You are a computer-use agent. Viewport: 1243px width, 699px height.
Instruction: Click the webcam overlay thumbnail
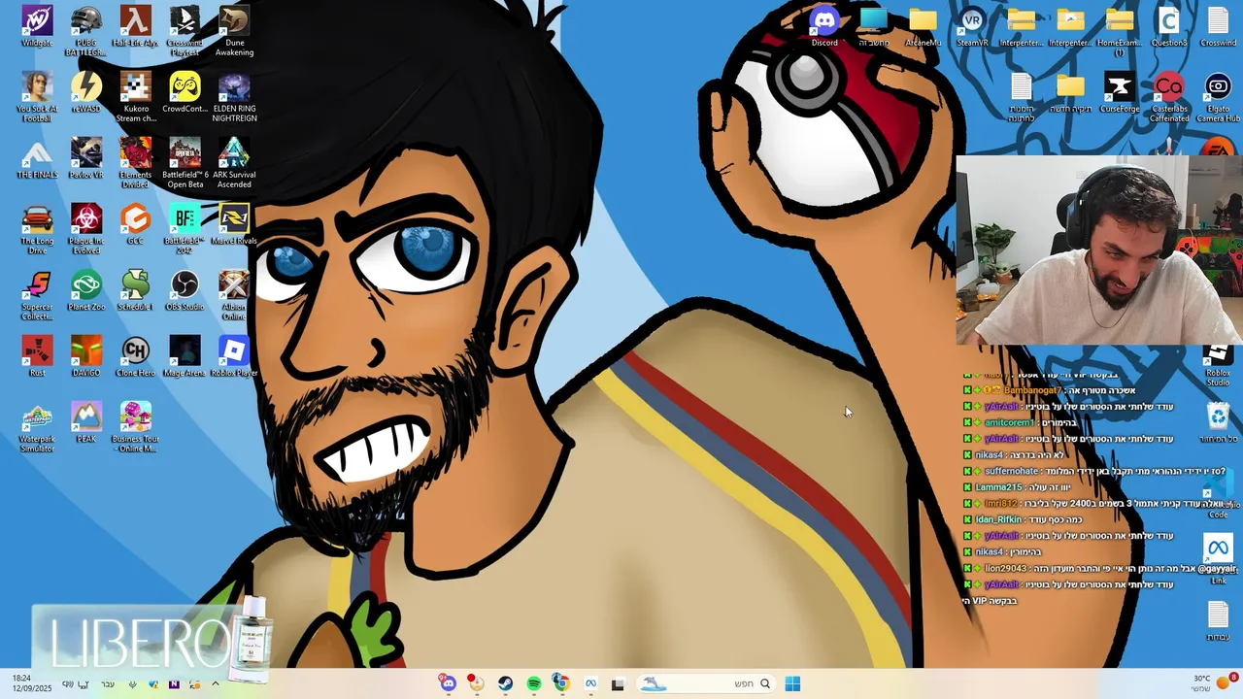pos(1099,250)
